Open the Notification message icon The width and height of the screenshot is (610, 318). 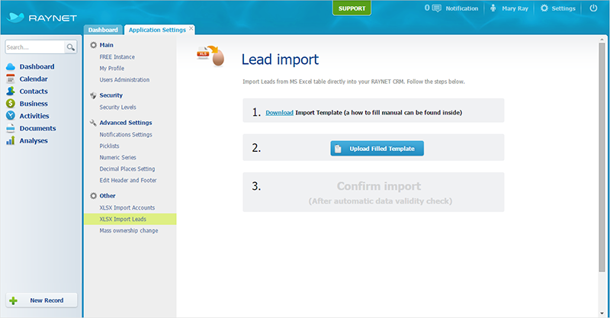tap(436, 8)
